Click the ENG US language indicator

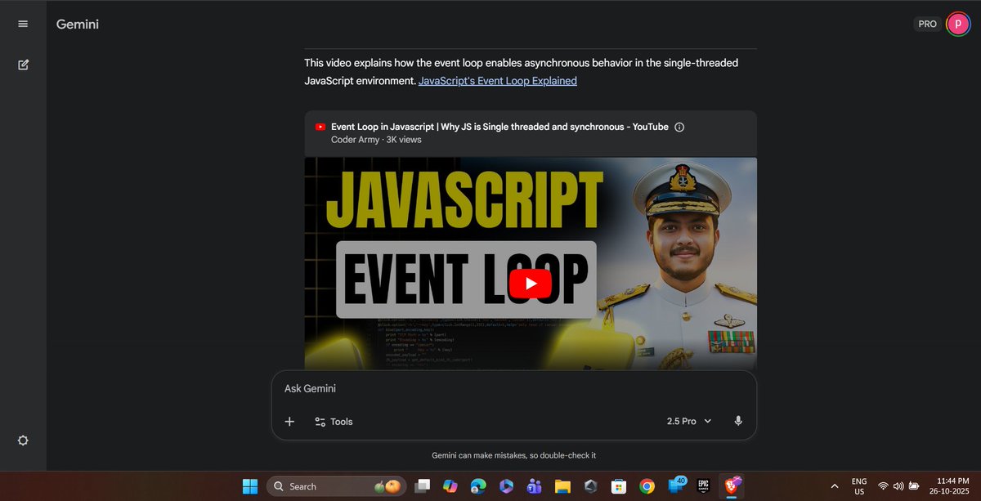[859, 486]
